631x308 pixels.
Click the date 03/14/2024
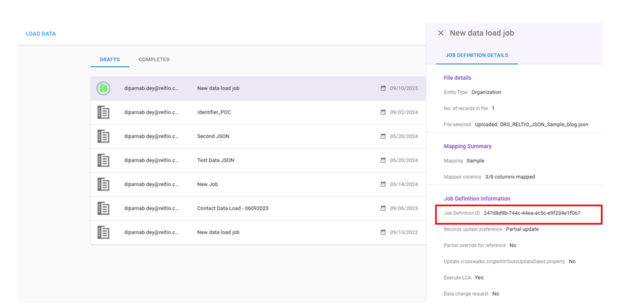click(404, 184)
